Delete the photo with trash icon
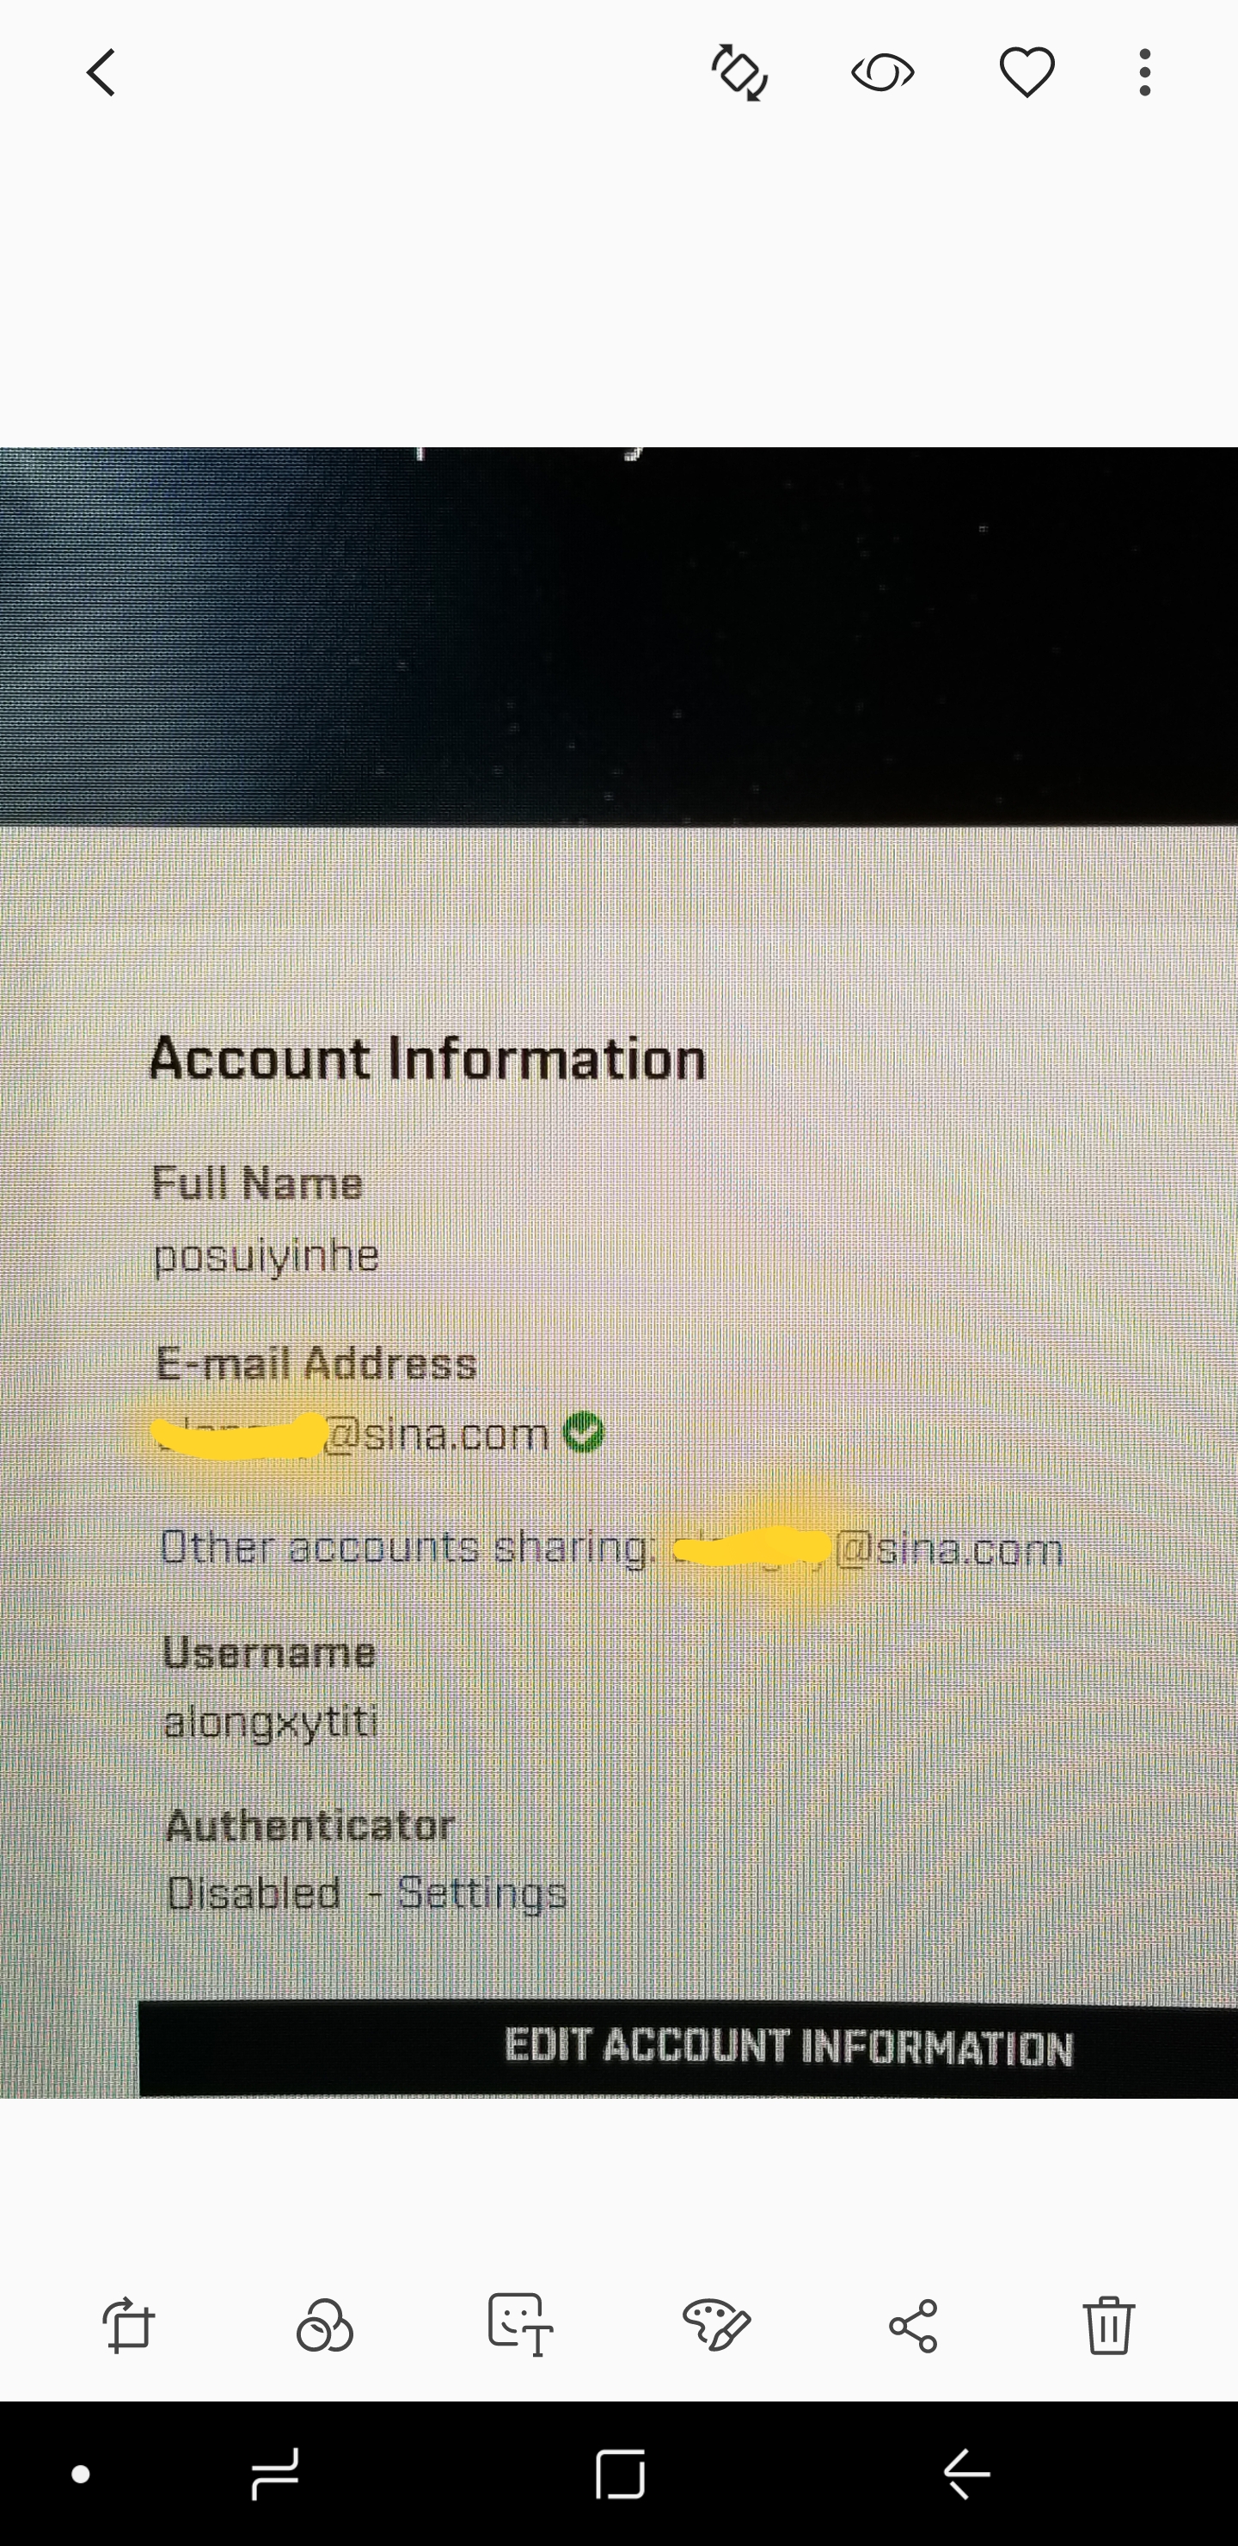Image resolution: width=1238 pixels, height=2546 pixels. coord(1108,2325)
